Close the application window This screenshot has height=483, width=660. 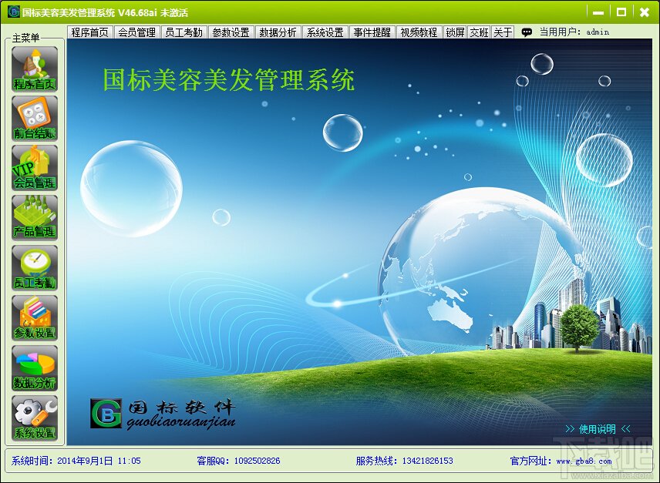(x=645, y=12)
